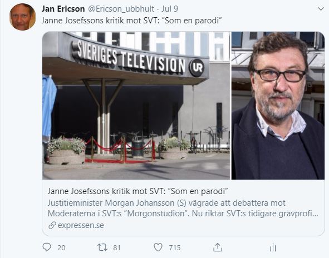Click the Sveriges Television building photo
This screenshot has height=258, width=329.
pyautogui.click(x=136, y=106)
